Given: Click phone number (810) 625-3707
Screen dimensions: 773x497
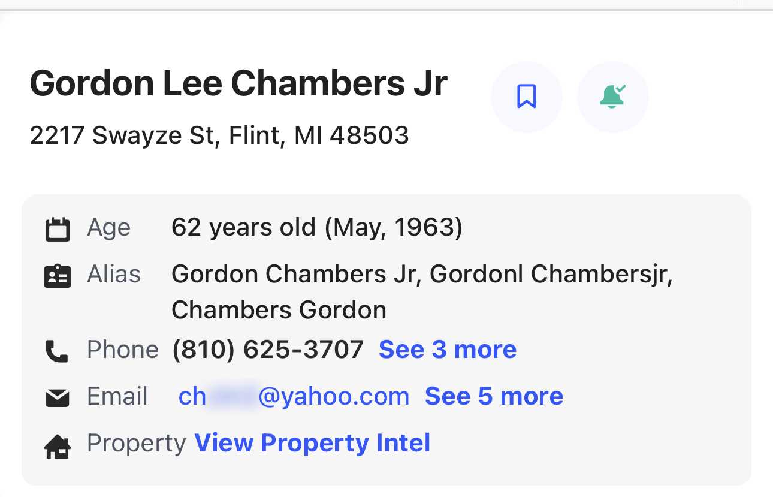Looking at the screenshot, I should pyautogui.click(x=267, y=350).
